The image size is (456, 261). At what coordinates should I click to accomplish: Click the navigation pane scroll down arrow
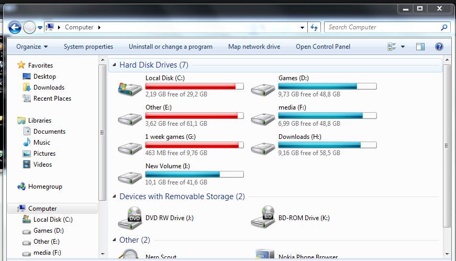[103, 254]
